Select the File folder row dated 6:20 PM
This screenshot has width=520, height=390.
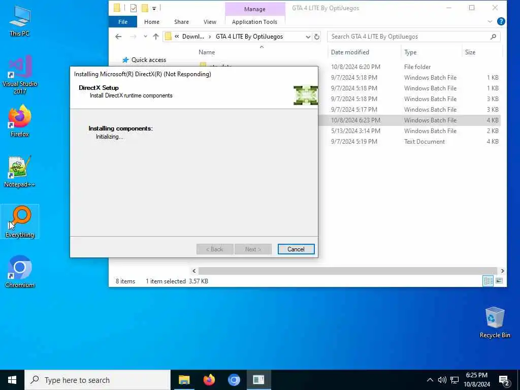coord(410,67)
